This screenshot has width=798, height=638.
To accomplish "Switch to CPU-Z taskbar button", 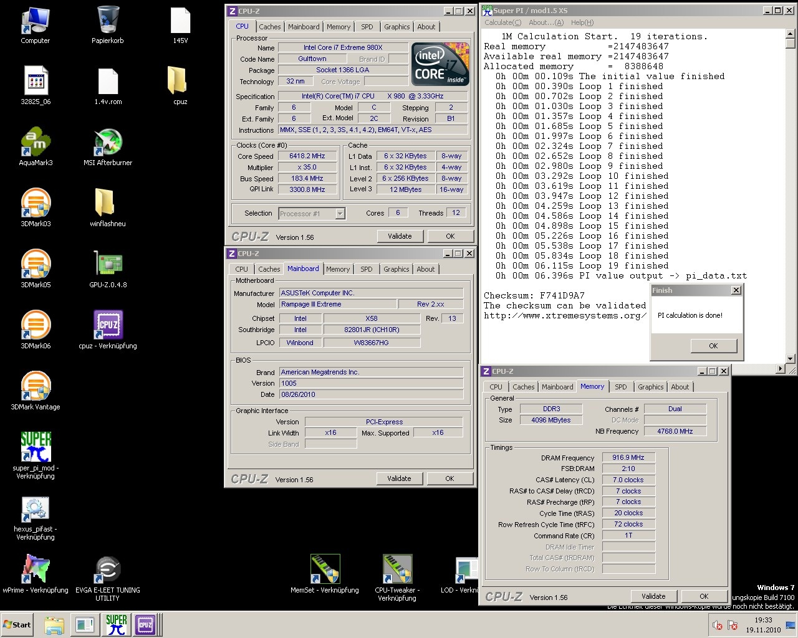I will tap(145, 625).
